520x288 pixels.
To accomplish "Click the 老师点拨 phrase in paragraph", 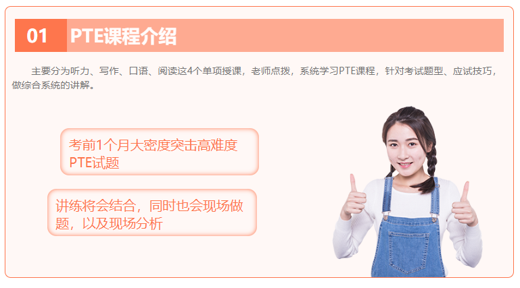I will [270, 71].
